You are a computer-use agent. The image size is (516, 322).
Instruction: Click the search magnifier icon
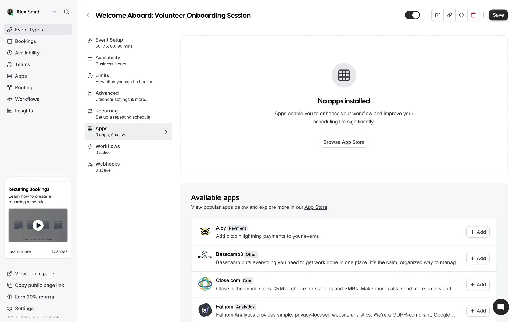pos(66,12)
